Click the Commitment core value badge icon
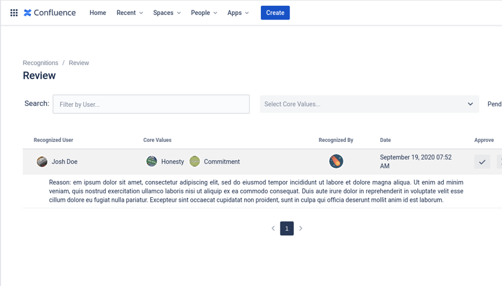Screen dimensions: 502x286 pos(195,161)
